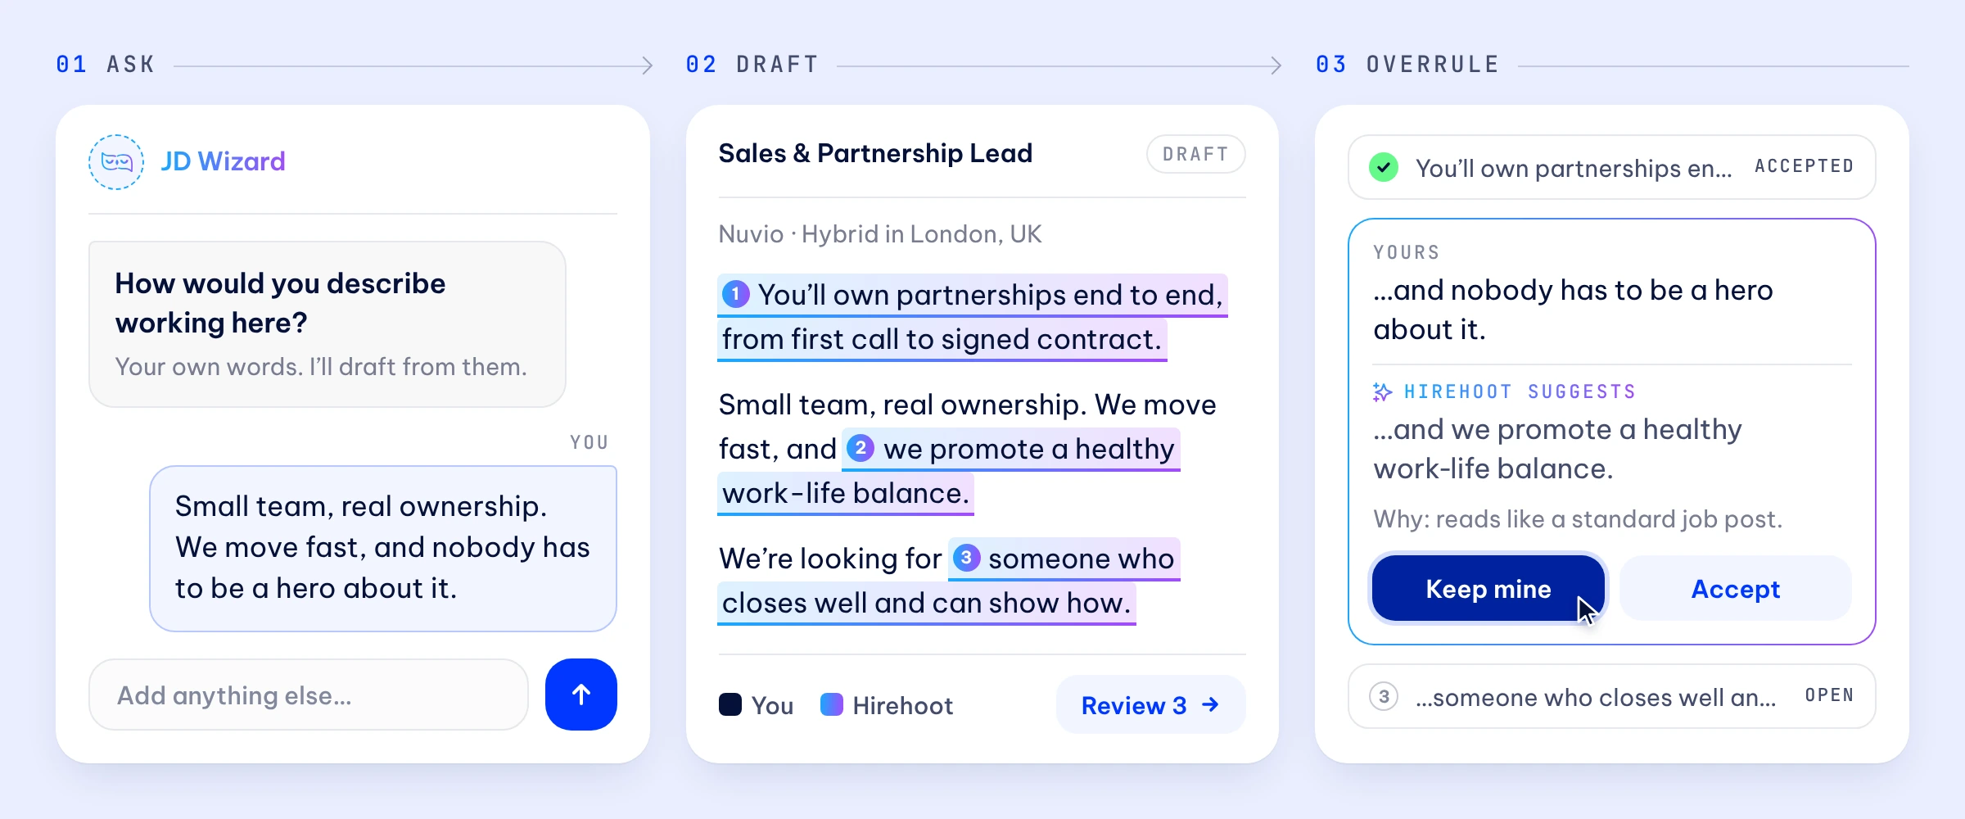Click the dark You legend color swatch
Screen dimensions: 1965x819
[730, 704]
